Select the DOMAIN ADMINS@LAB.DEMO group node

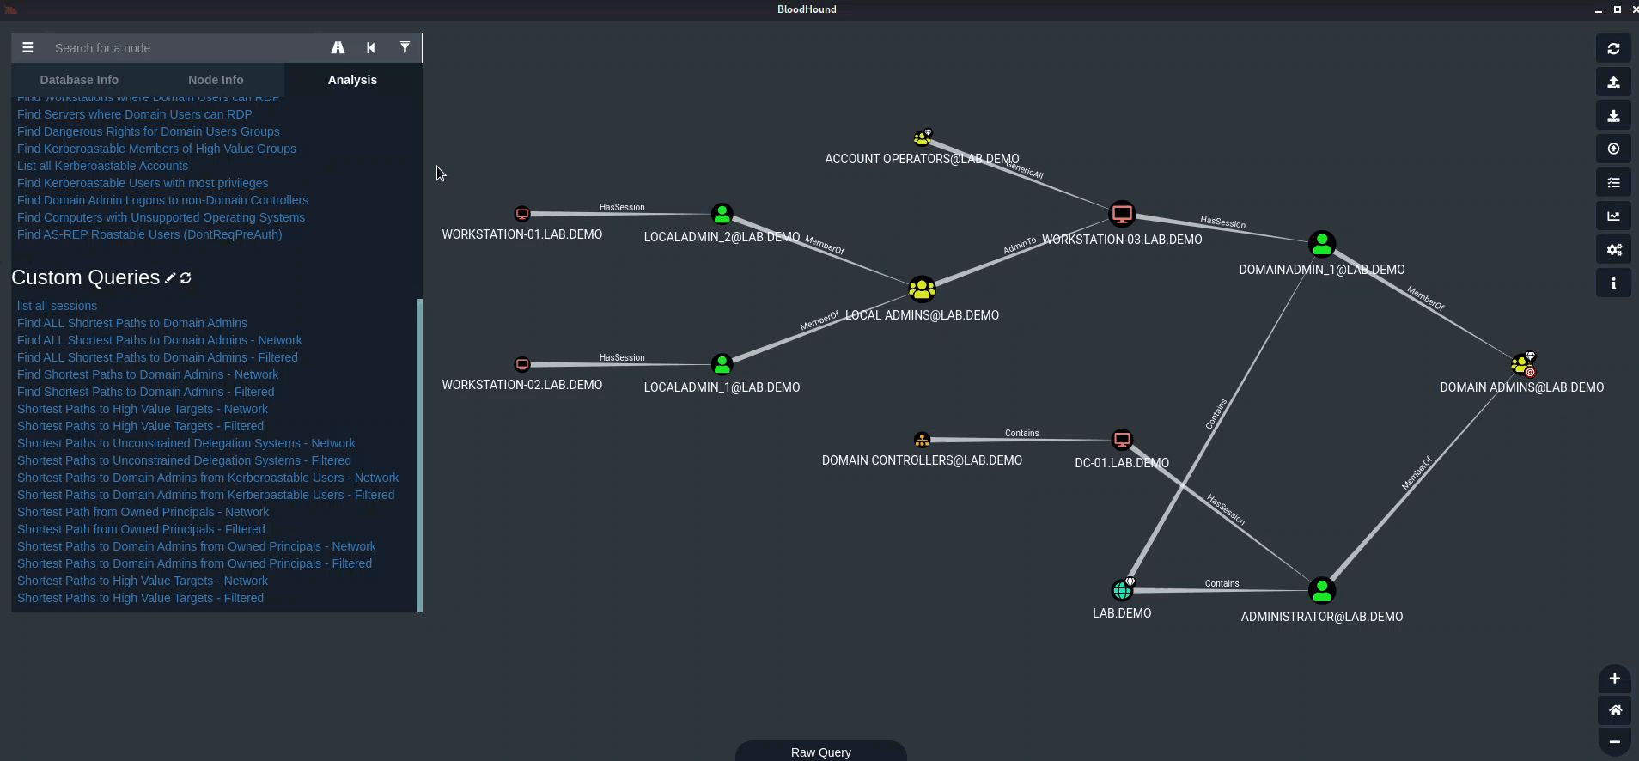[x=1522, y=364]
